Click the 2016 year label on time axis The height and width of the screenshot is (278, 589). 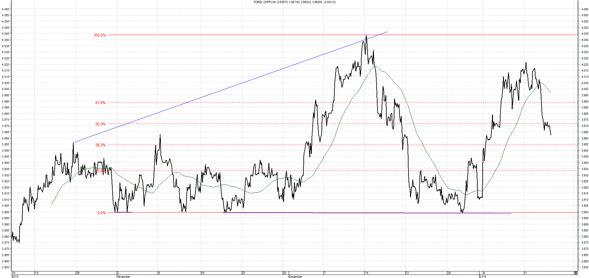483,276
